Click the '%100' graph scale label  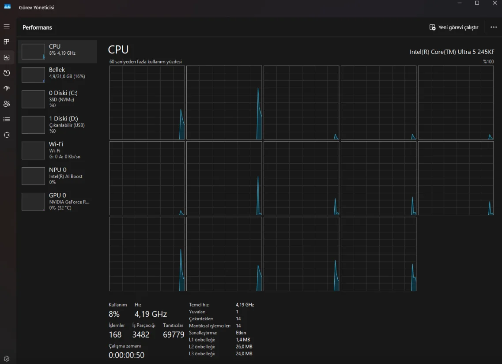click(488, 62)
